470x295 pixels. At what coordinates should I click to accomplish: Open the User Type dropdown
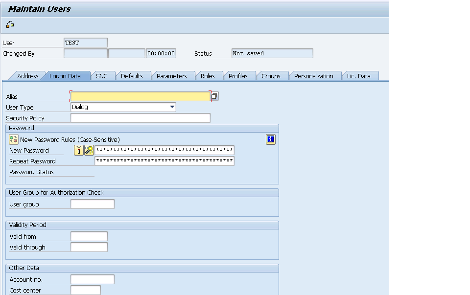[x=172, y=107]
